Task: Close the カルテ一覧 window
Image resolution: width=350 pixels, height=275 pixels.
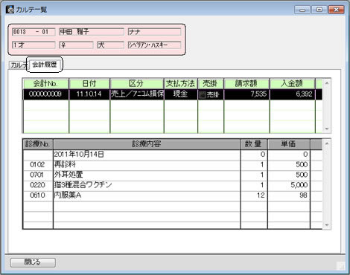Action: [336, 10]
